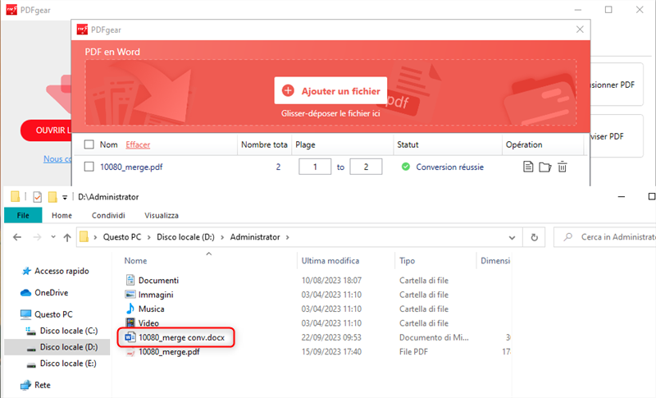Click the Effacer link to clear list
Viewport: 656px width, 398px height.
pyautogui.click(x=138, y=145)
